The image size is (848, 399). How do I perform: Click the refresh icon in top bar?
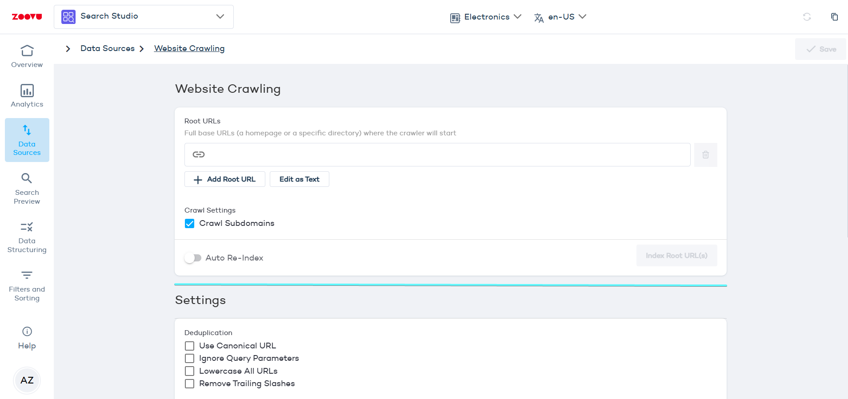click(807, 17)
